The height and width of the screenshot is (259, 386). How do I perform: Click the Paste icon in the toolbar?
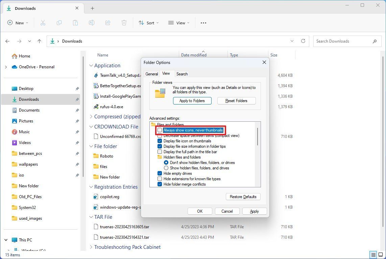tap(75, 23)
